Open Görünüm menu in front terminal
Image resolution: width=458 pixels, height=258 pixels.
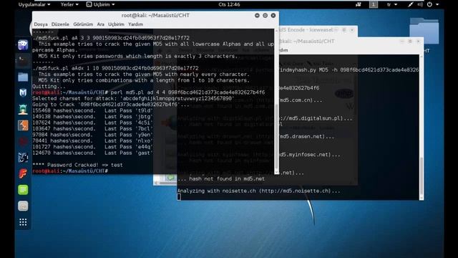pos(83,24)
